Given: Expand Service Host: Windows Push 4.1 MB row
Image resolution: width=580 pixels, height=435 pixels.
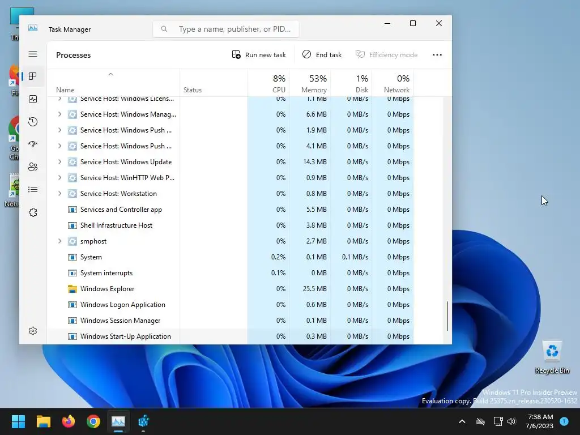Looking at the screenshot, I should pyautogui.click(x=59, y=146).
